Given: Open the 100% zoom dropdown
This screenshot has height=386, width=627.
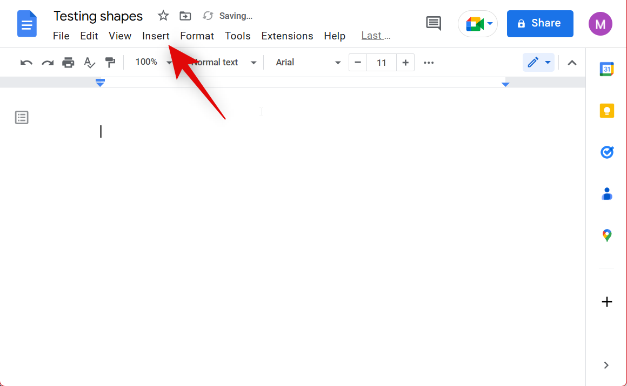Looking at the screenshot, I should pyautogui.click(x=154, y=62).
